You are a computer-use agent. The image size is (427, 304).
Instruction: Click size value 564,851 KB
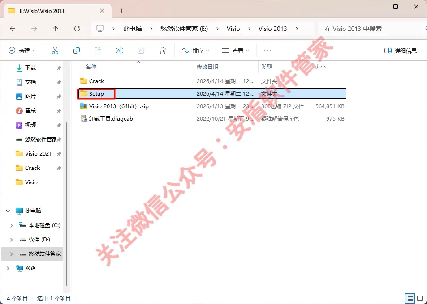click(330, 106)
